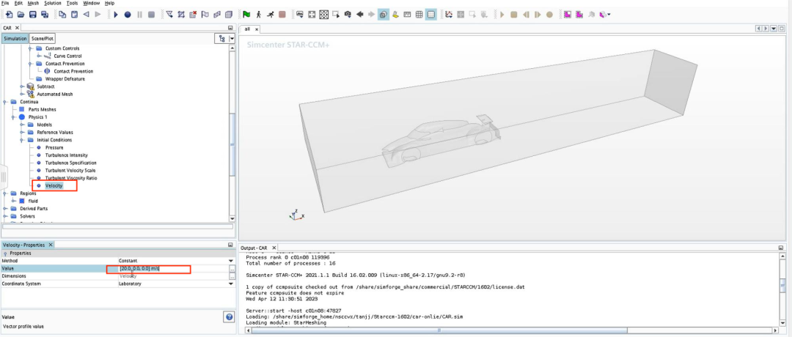Click the Save simulation floppy-disk icon
This screenshot has height=337, width=792.
point(33,15)
